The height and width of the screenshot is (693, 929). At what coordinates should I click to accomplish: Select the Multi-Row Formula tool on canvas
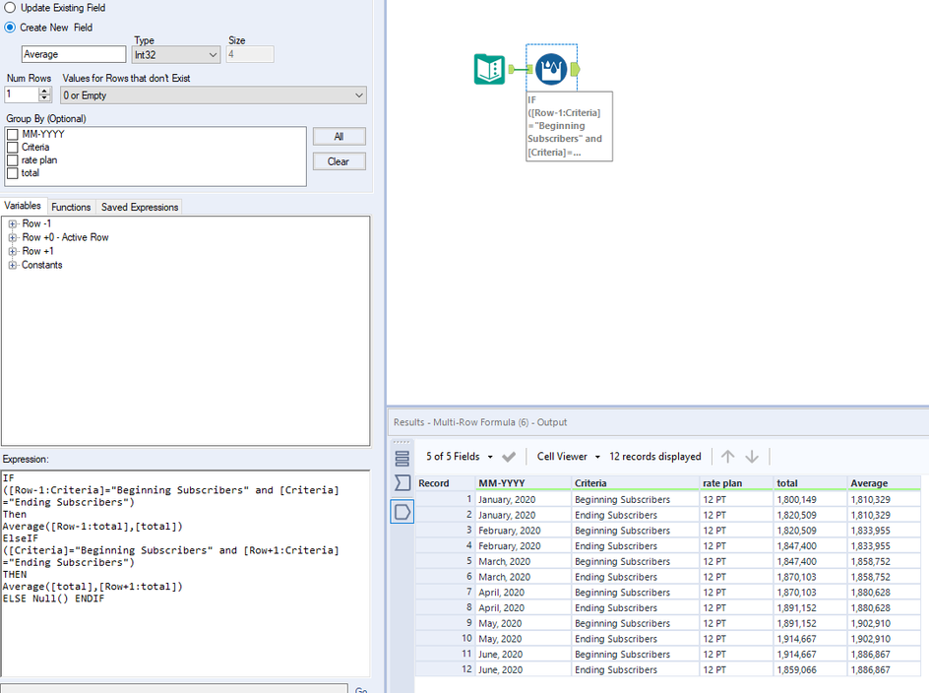pyautogui.click(x=551, y=69)
